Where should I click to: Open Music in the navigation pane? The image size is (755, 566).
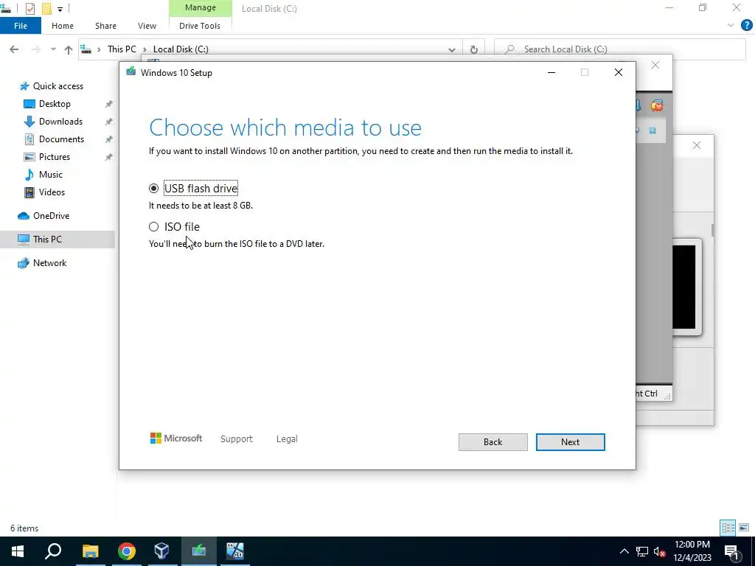[x=51, y=175]
